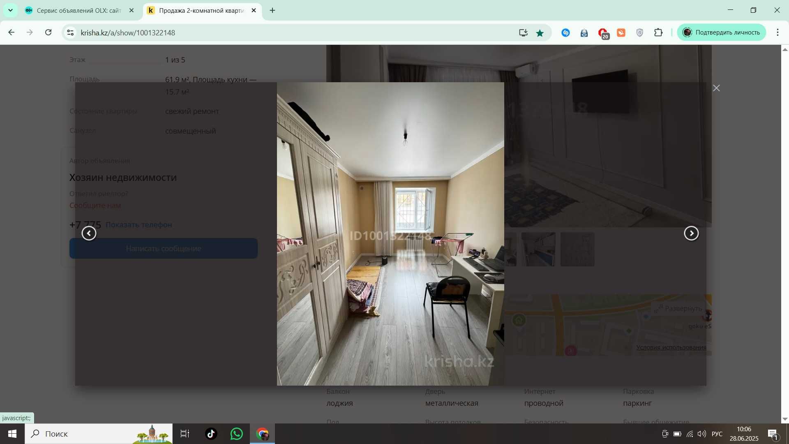
Task: Install app icon in address bar
Action: click(x=523, y=32)
